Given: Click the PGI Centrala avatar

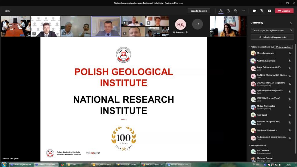Looking at the screenshot, I should [x=253, y=152].
